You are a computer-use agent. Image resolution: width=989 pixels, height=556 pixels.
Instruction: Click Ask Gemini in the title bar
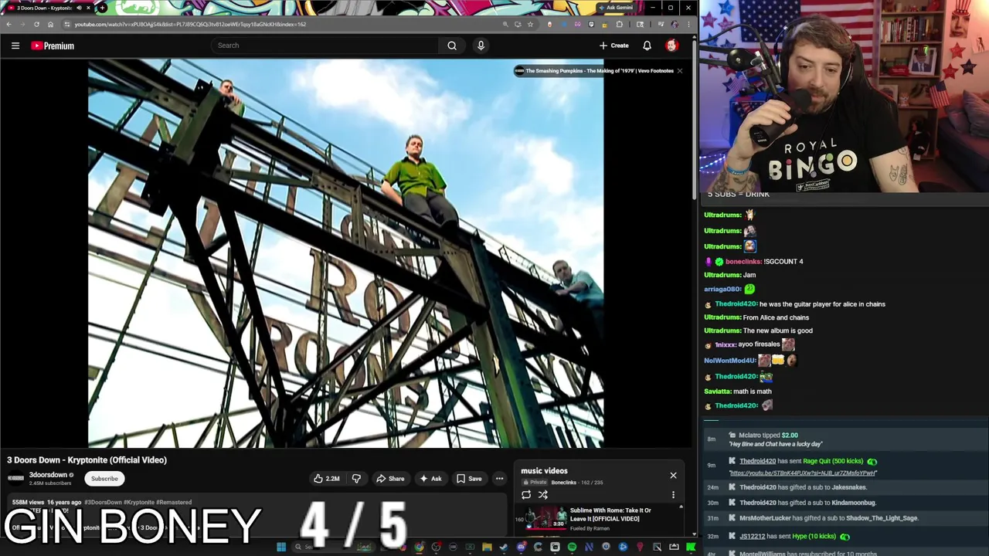pos(615,8)
